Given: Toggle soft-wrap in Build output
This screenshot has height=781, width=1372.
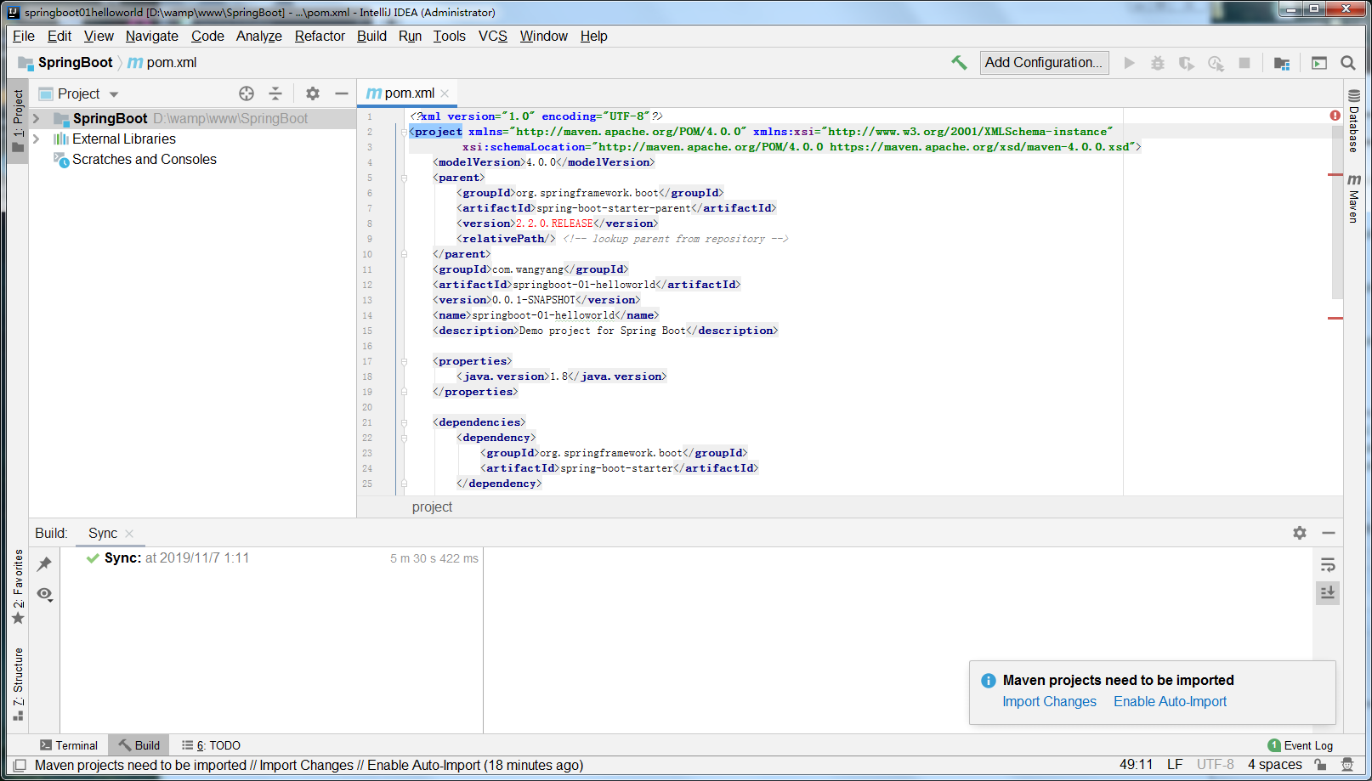Looking at the screenshot, I should click(x=1328, y=565).
